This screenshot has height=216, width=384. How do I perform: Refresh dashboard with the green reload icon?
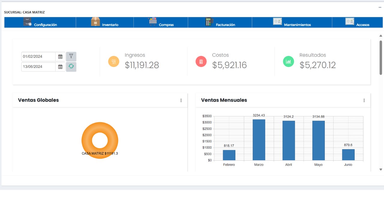[71, 67]
